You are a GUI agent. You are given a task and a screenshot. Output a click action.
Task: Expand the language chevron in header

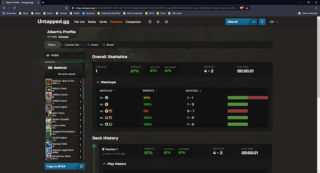click(x=277, y=22)
